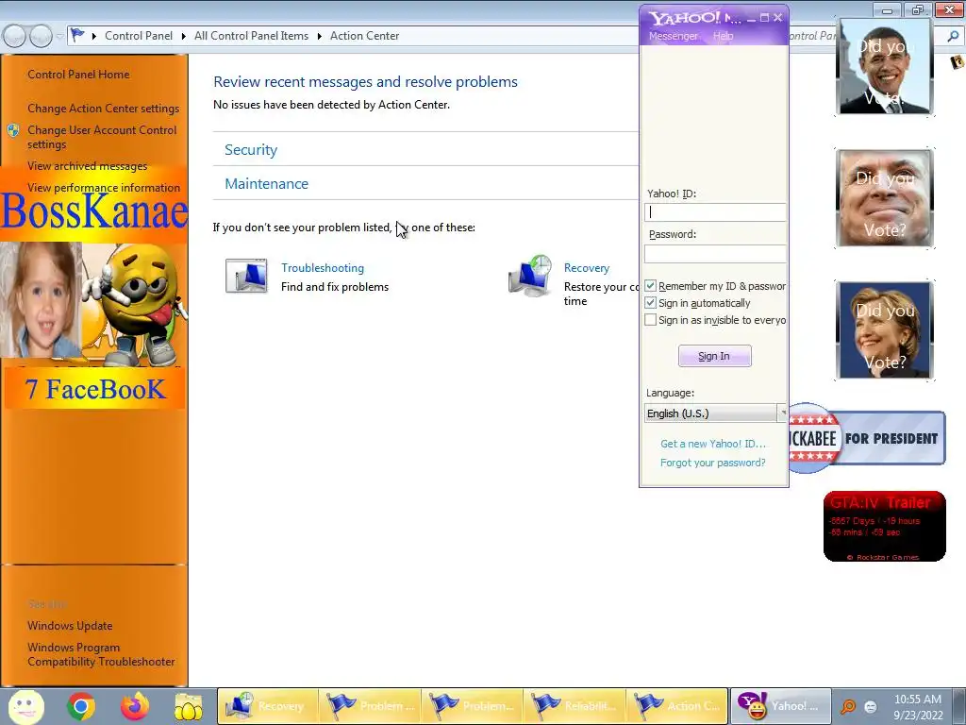966x725 pixels.
Task: Open View performance information
Action: coord(104,188)
